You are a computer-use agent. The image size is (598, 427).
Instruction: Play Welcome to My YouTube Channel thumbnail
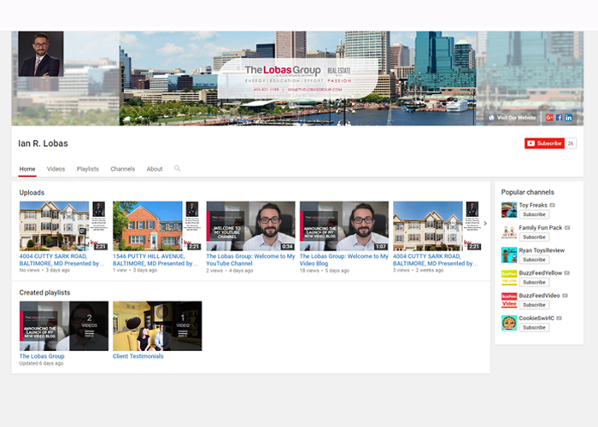point(250,226)
